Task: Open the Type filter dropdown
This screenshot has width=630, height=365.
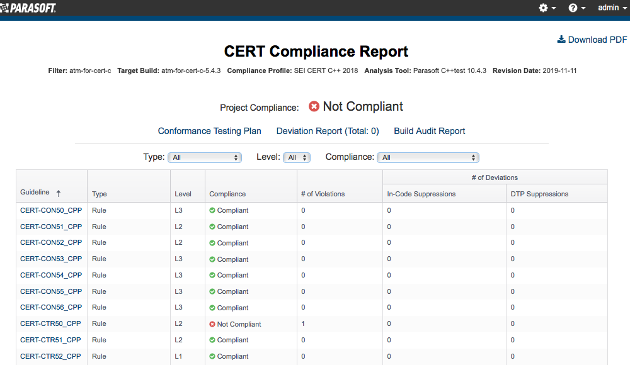Action: click(205, 157)
